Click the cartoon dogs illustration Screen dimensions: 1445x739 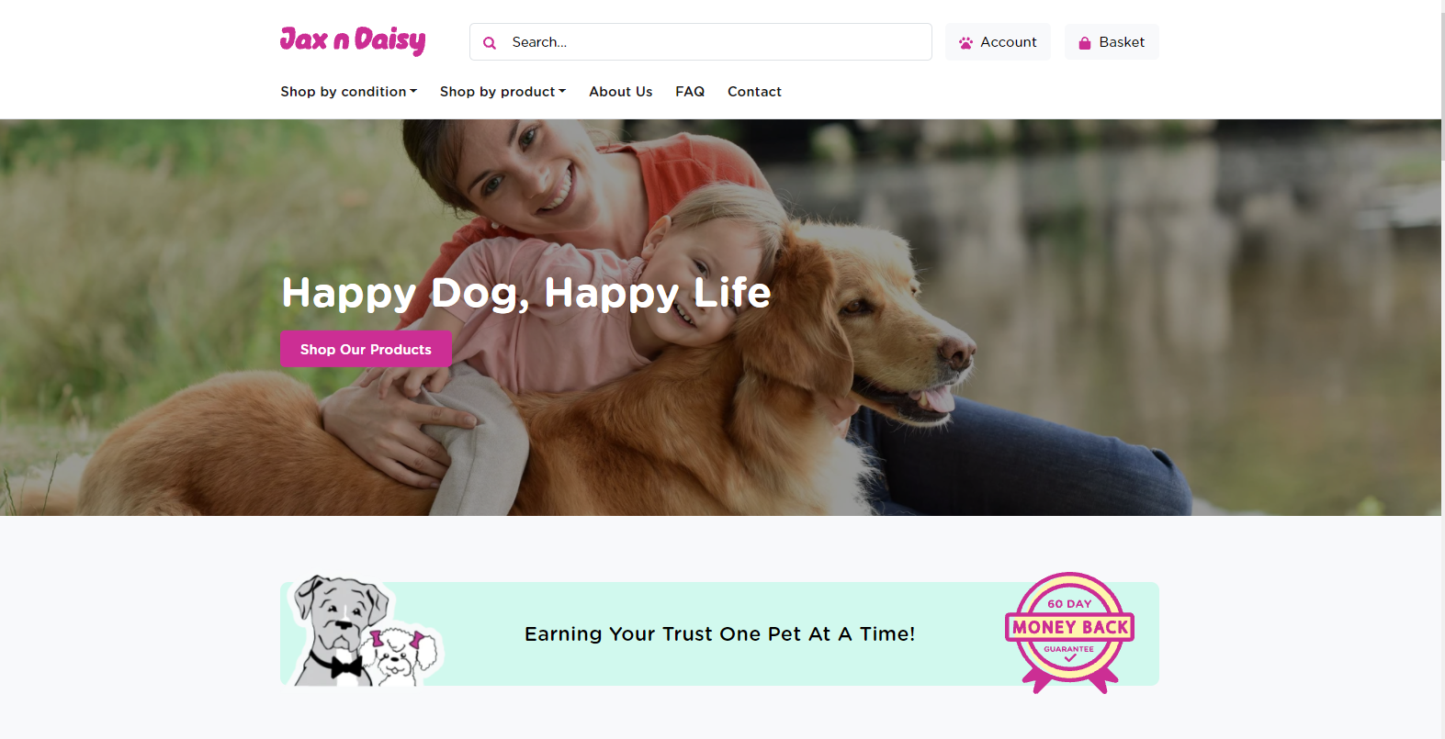point(366,632)
